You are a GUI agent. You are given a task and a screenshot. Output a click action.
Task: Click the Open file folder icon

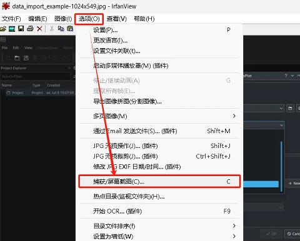[x=3, y=29]
